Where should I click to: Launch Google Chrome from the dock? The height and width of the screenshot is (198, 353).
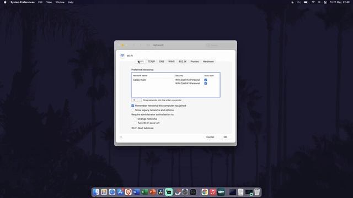[205, 192]
